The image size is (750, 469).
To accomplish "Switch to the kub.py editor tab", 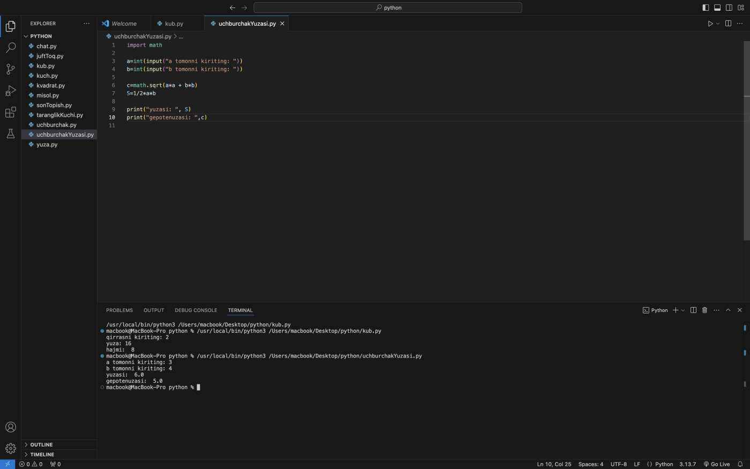I will 174,24.
